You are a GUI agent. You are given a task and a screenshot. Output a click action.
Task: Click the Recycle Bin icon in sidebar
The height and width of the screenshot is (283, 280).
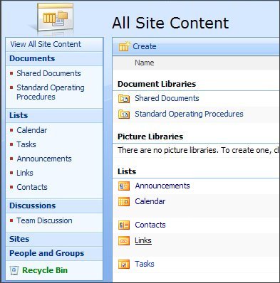point(14,270)
